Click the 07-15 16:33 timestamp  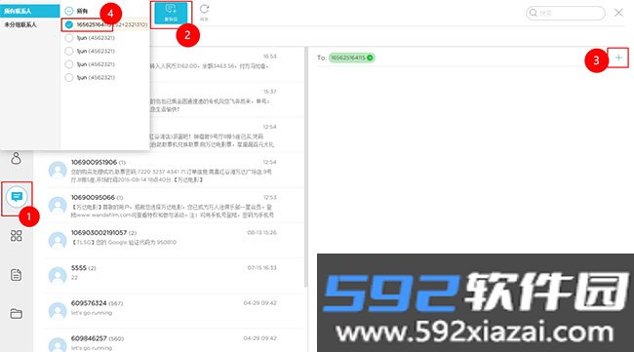[261, 267]
